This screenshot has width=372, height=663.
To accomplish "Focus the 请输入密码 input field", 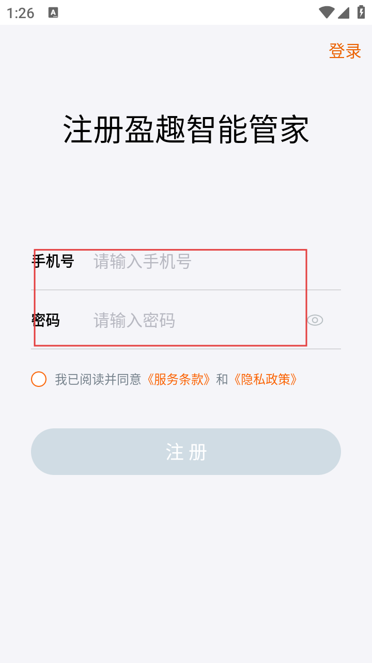I will tap(196, 321).
